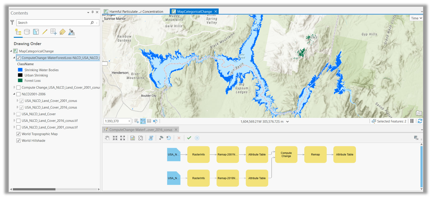Turn off the World Hillshade layer
The width and height of the screenshot is (431, 198).
point(18,140)
